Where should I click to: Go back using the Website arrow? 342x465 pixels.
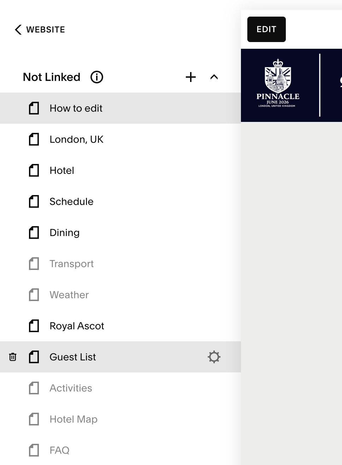click(18, 30)
